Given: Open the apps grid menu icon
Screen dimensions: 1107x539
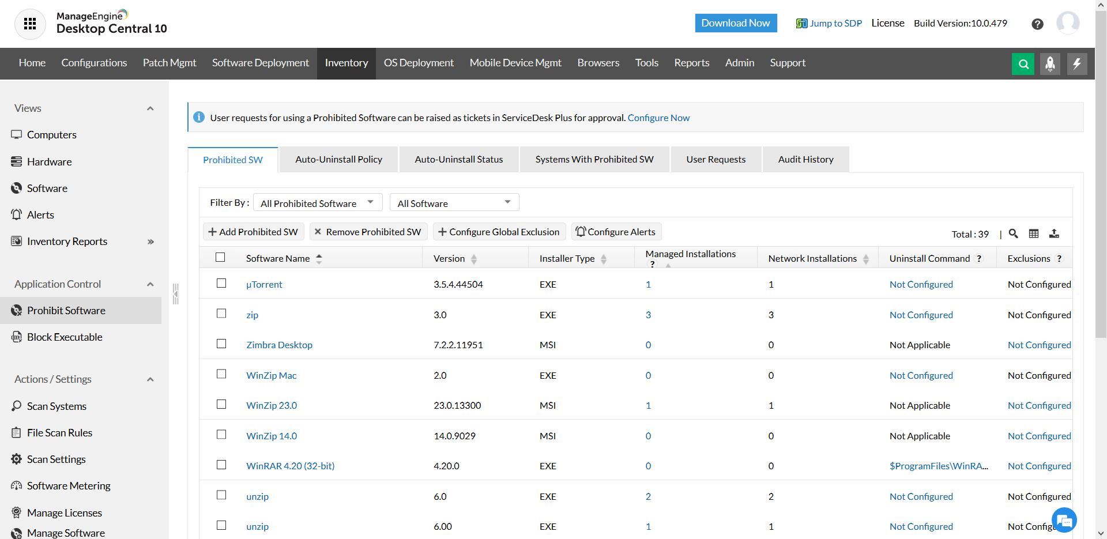Looking at the screenshot, I should [30, 24].
